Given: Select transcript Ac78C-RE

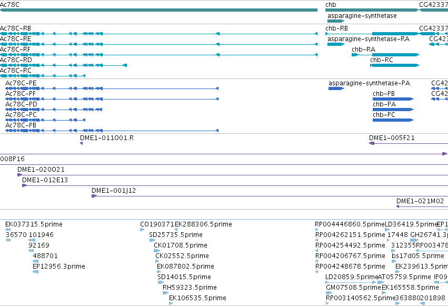Looking at the screenshot, I should (x=158, y=44).
